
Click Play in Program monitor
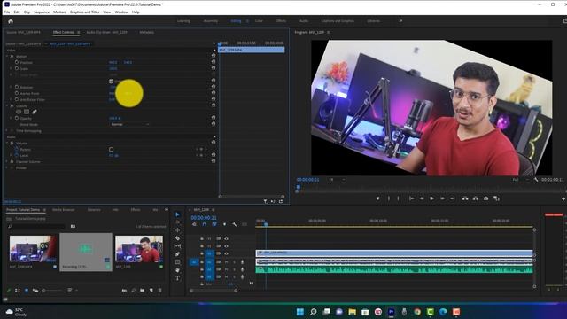tap(431, 198)
